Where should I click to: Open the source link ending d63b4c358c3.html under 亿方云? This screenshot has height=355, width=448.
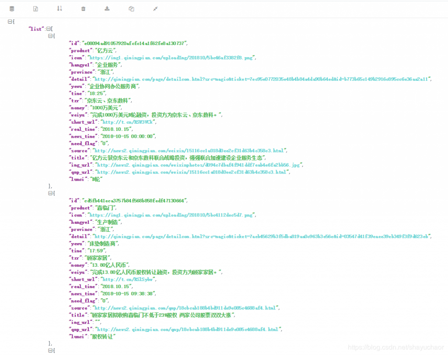(189, 150)
